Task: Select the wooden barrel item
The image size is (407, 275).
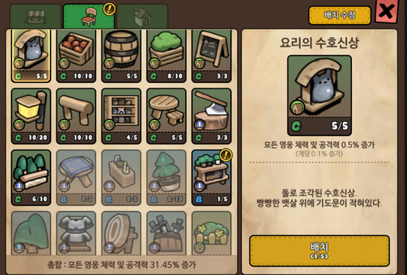Action: pyautogui.click(x=121, y=56)
